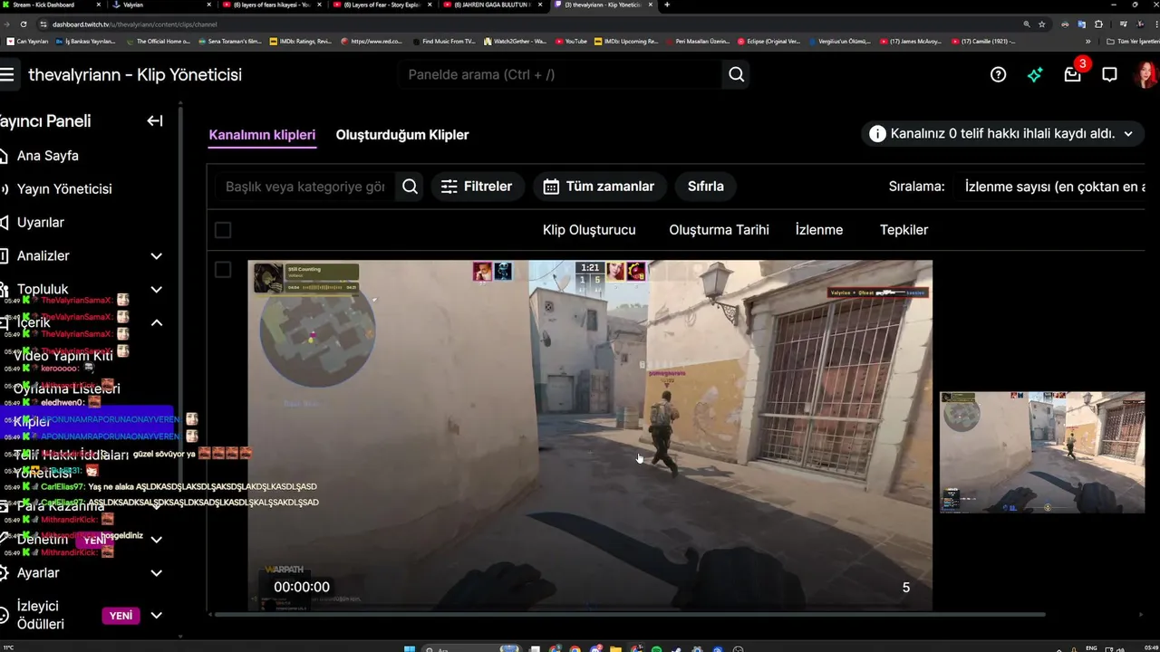Expand the Denetim section chevron

156,540
